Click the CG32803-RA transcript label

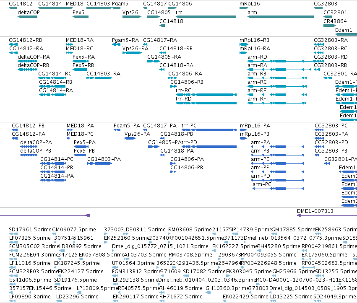(x=331, y=40)
